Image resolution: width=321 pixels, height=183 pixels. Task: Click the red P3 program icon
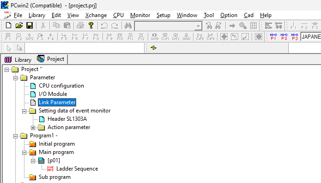295,37
